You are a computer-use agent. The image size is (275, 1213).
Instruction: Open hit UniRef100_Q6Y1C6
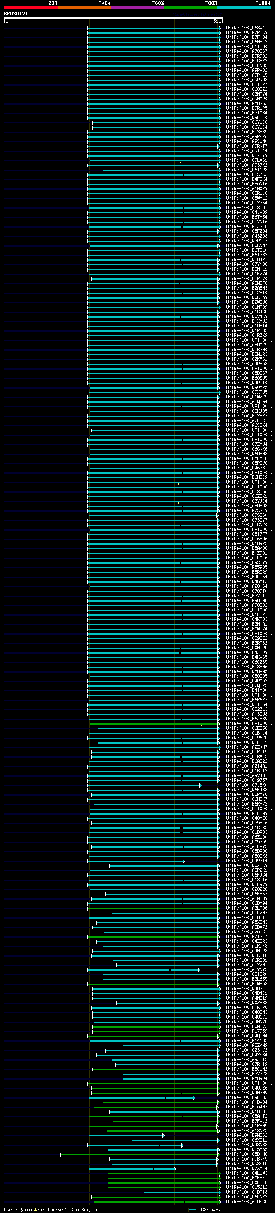[x=247, y=123]
